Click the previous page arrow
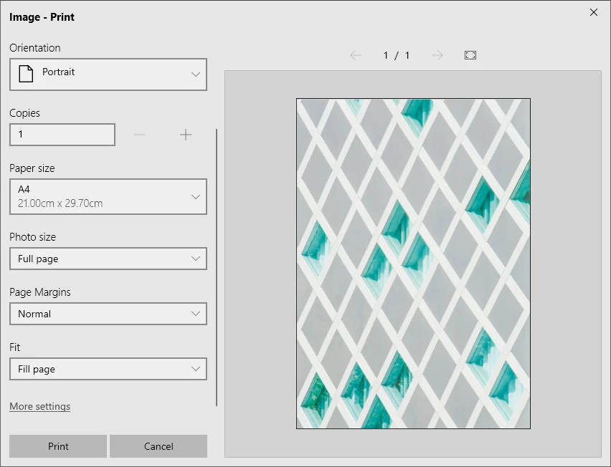Viewport: 611px width, 467px height. tap(356, 54)
